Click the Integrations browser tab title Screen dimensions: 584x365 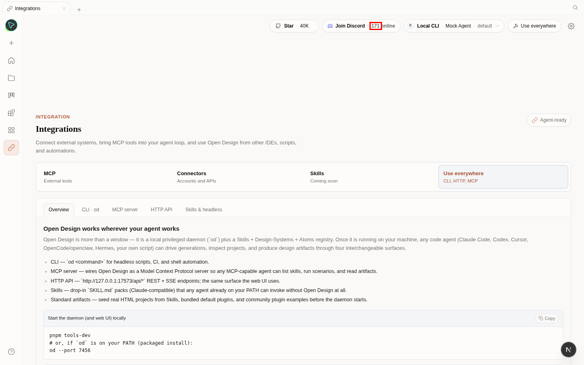click(28, 9)
